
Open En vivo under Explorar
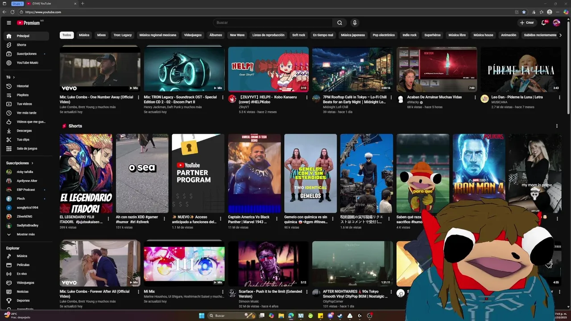pos(27,274)
